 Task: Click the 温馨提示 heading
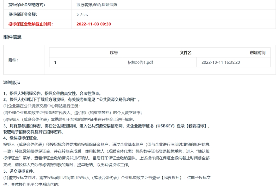(x=12, y=82)
